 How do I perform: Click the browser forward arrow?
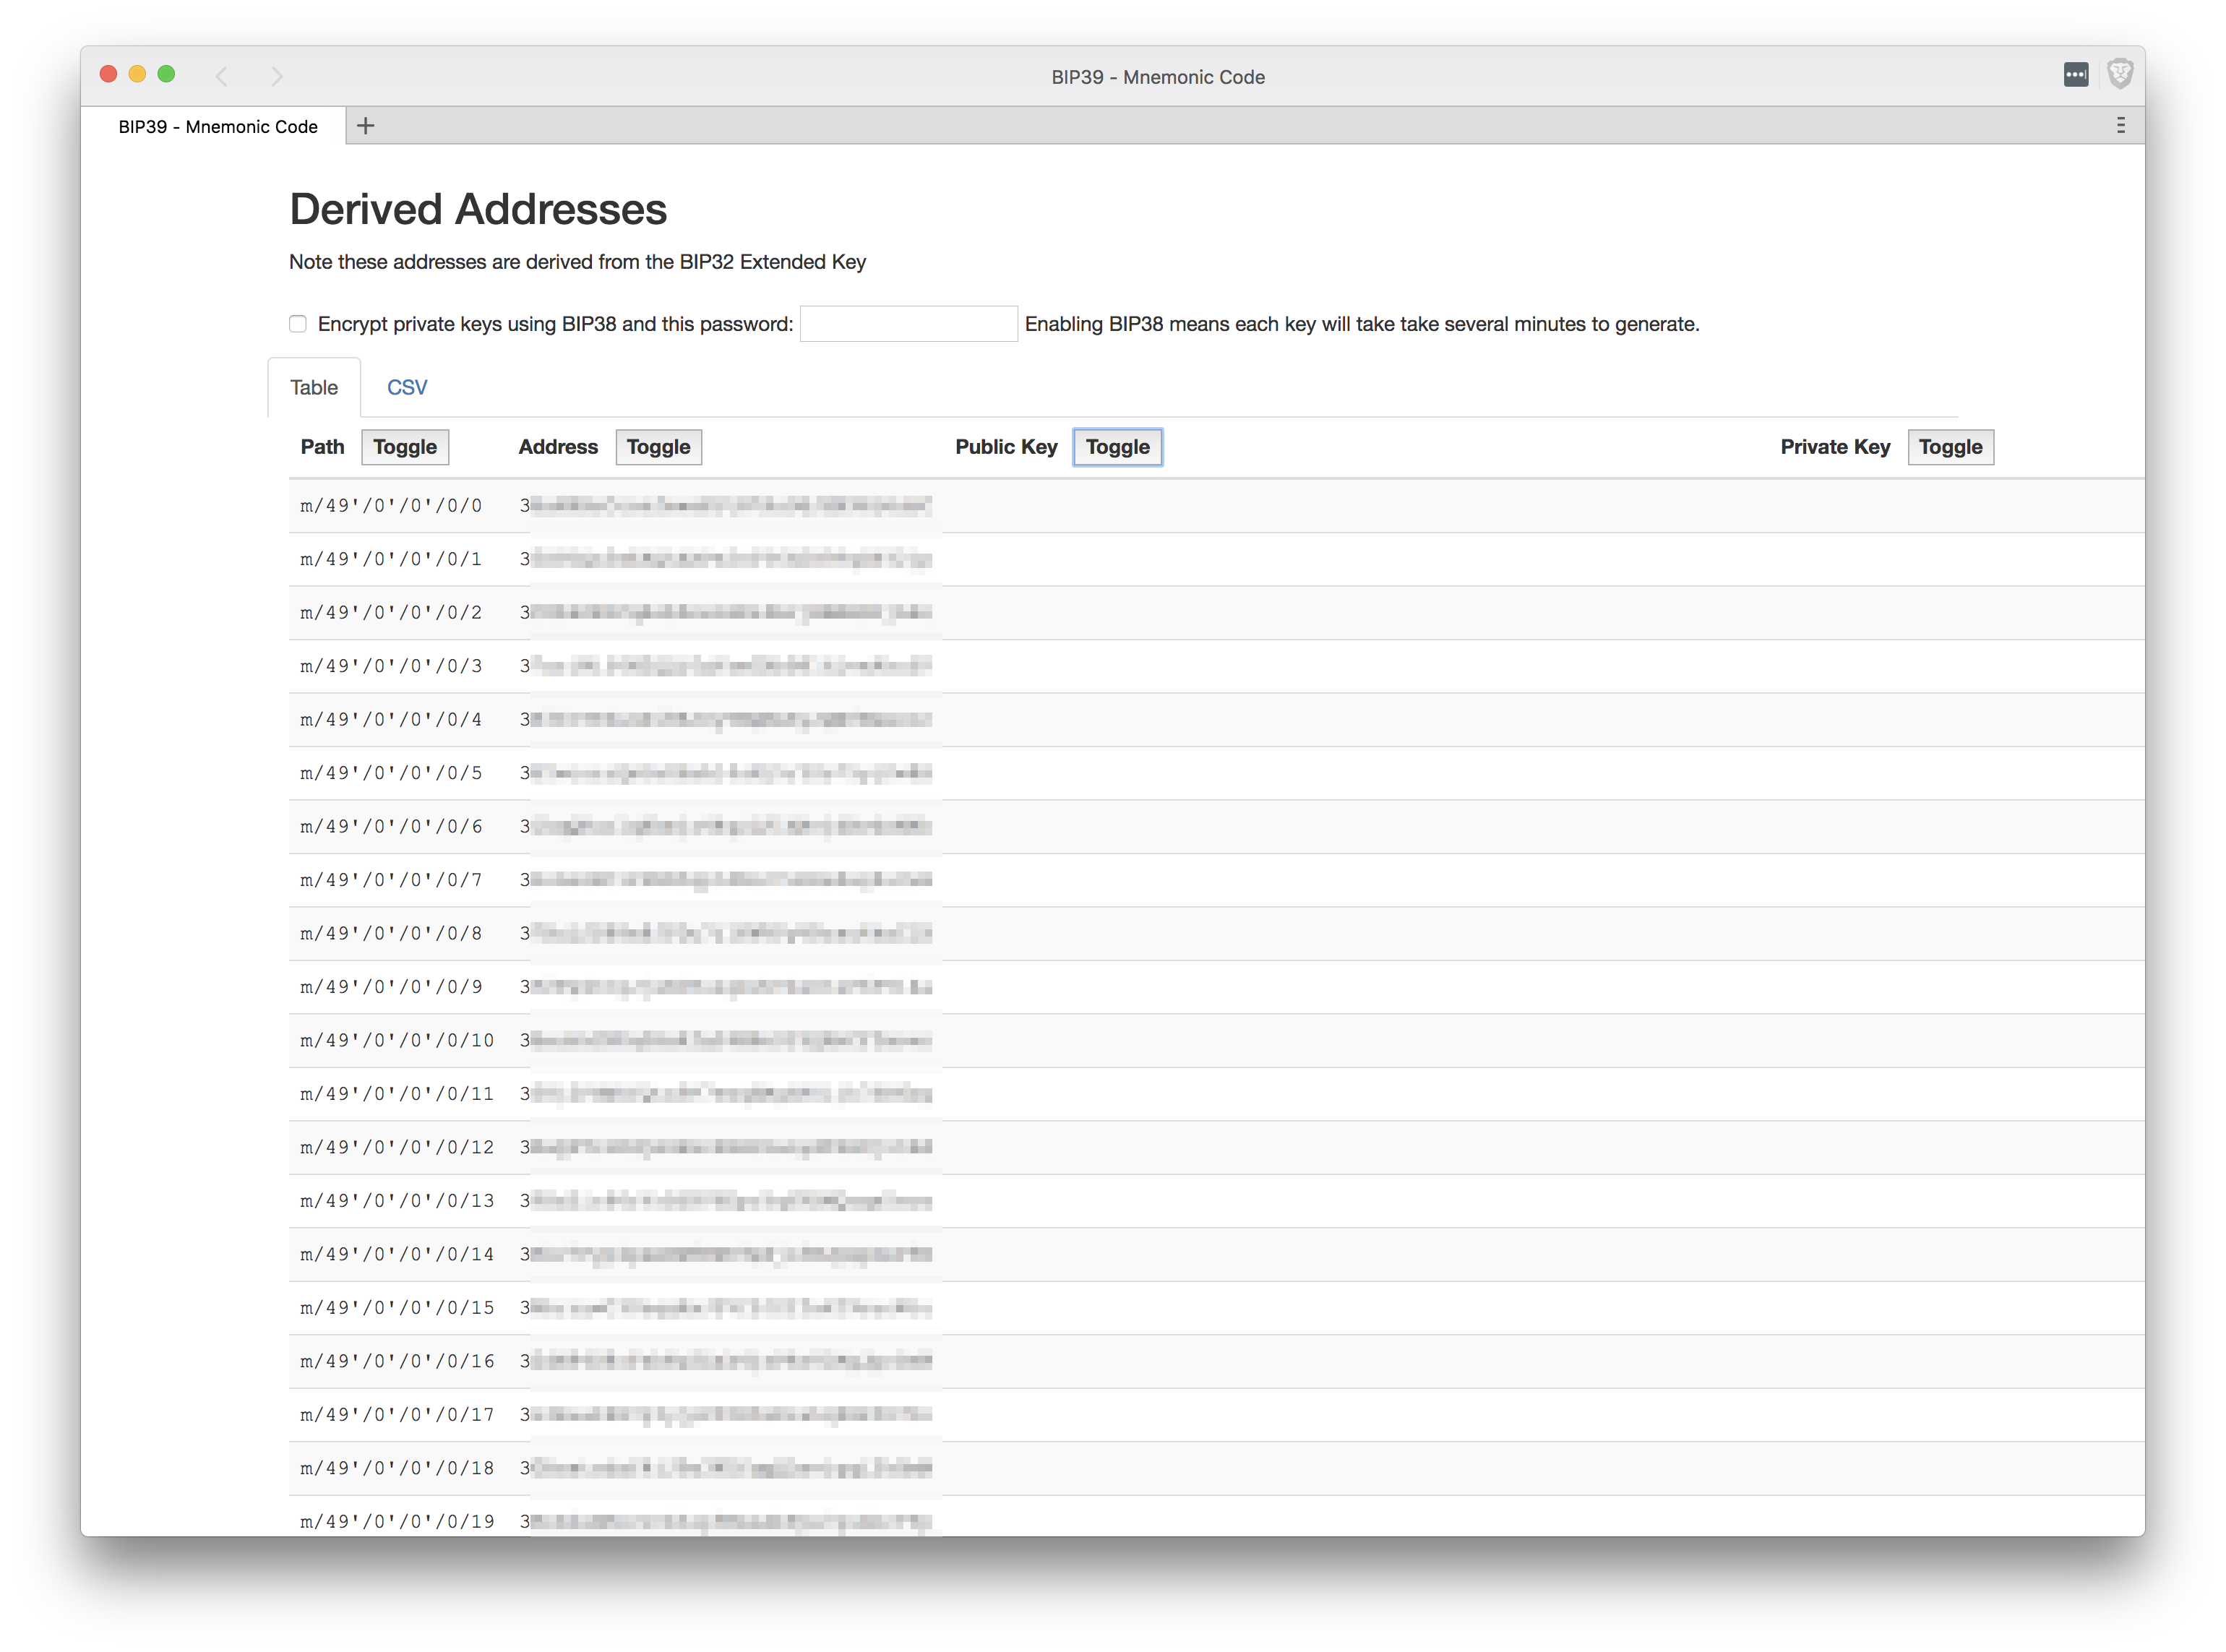click(277, 76)
